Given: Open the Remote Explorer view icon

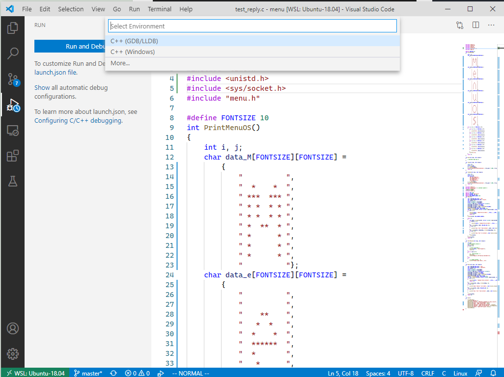Looking at the screenshot, I should [13, 131].
